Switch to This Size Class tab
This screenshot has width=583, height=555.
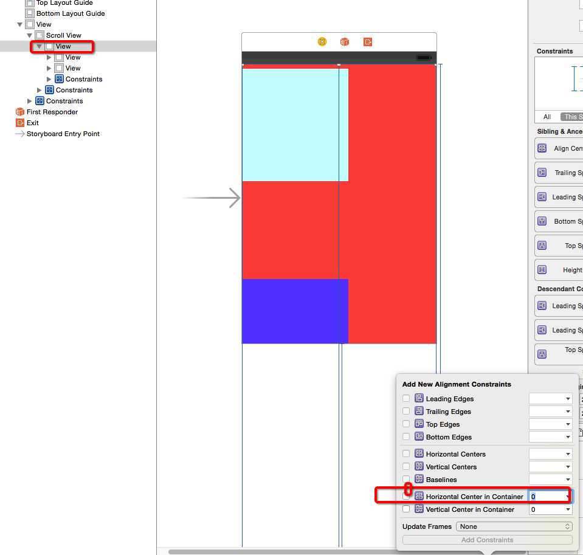(572, 117)
